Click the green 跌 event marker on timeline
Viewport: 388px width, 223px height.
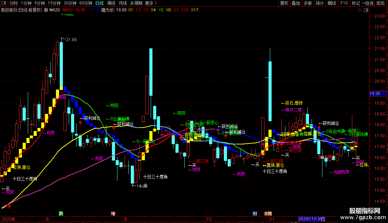pyautogui.click(x=61, y=214)
